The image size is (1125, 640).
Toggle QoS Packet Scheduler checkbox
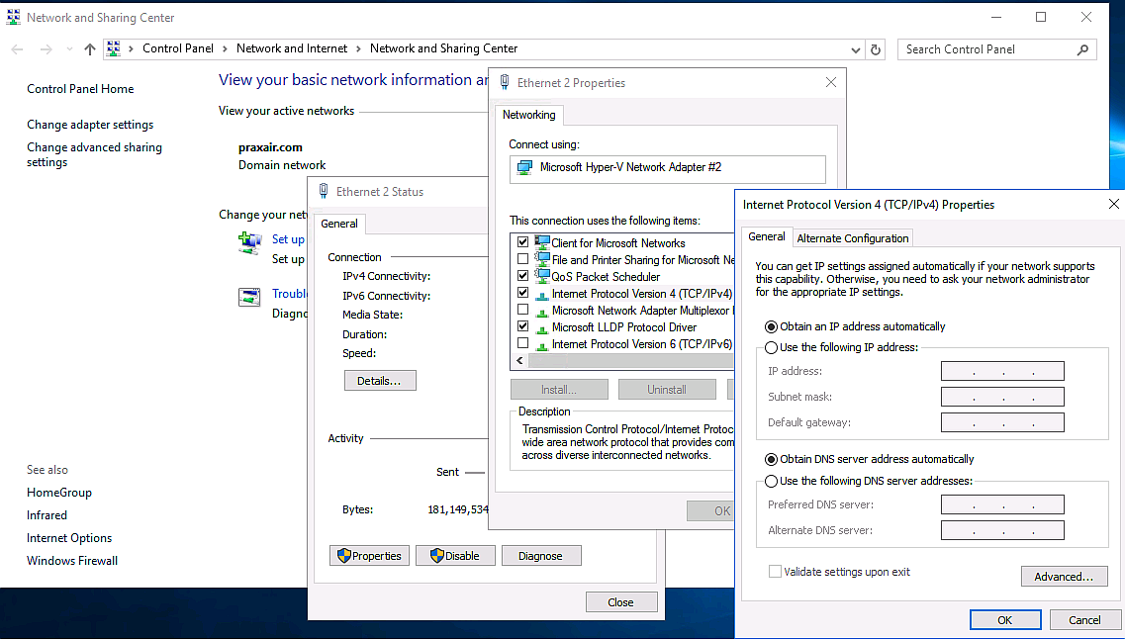point(523,276)
